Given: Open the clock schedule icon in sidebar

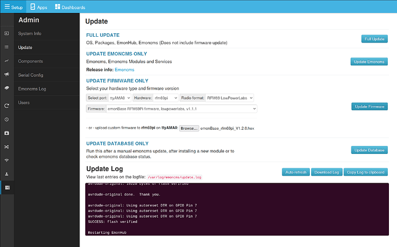Looking at the screenshot, I should click(x=7, y=119).
